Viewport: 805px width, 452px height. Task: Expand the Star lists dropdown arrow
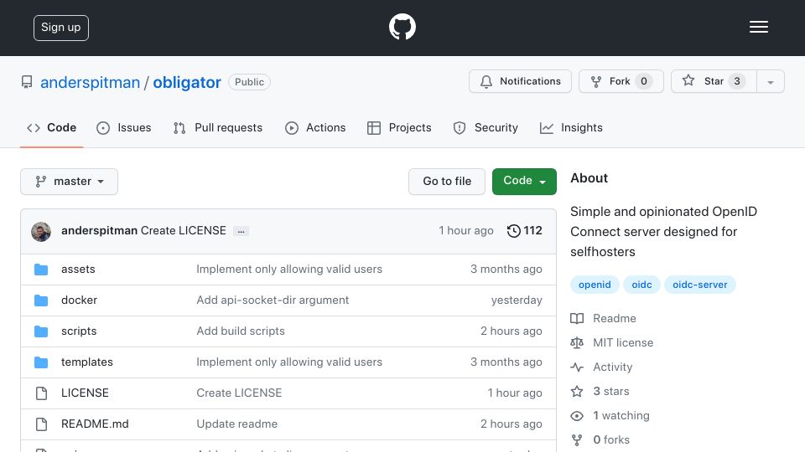point(771,82)
